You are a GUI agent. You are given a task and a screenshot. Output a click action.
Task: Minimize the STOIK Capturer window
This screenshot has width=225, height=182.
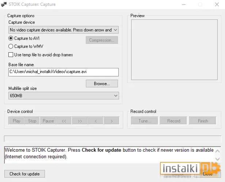[x=184, y=4]
